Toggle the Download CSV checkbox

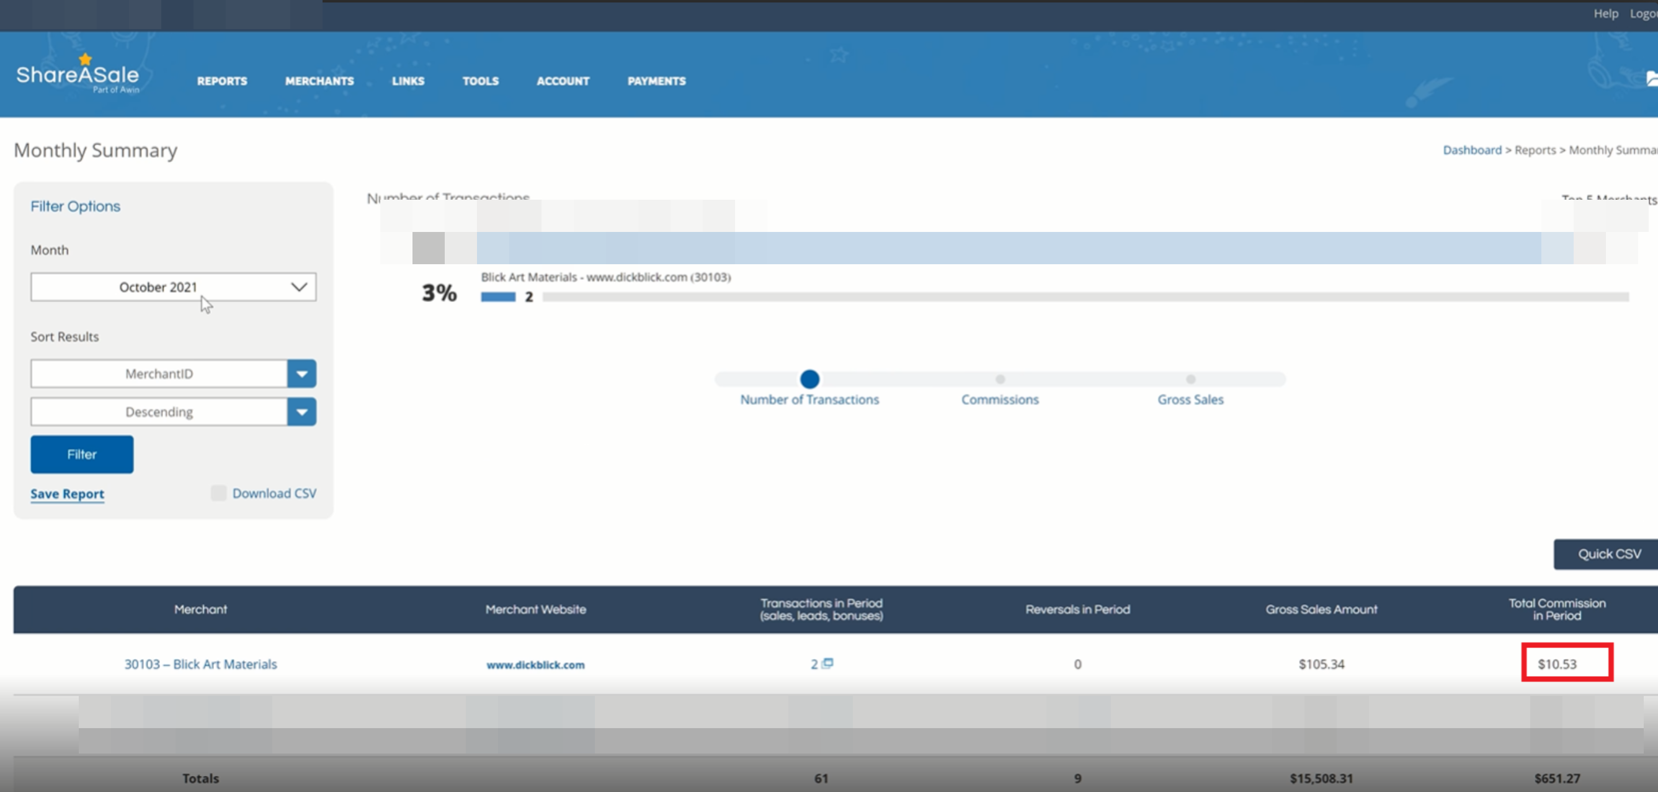point(219,494)
